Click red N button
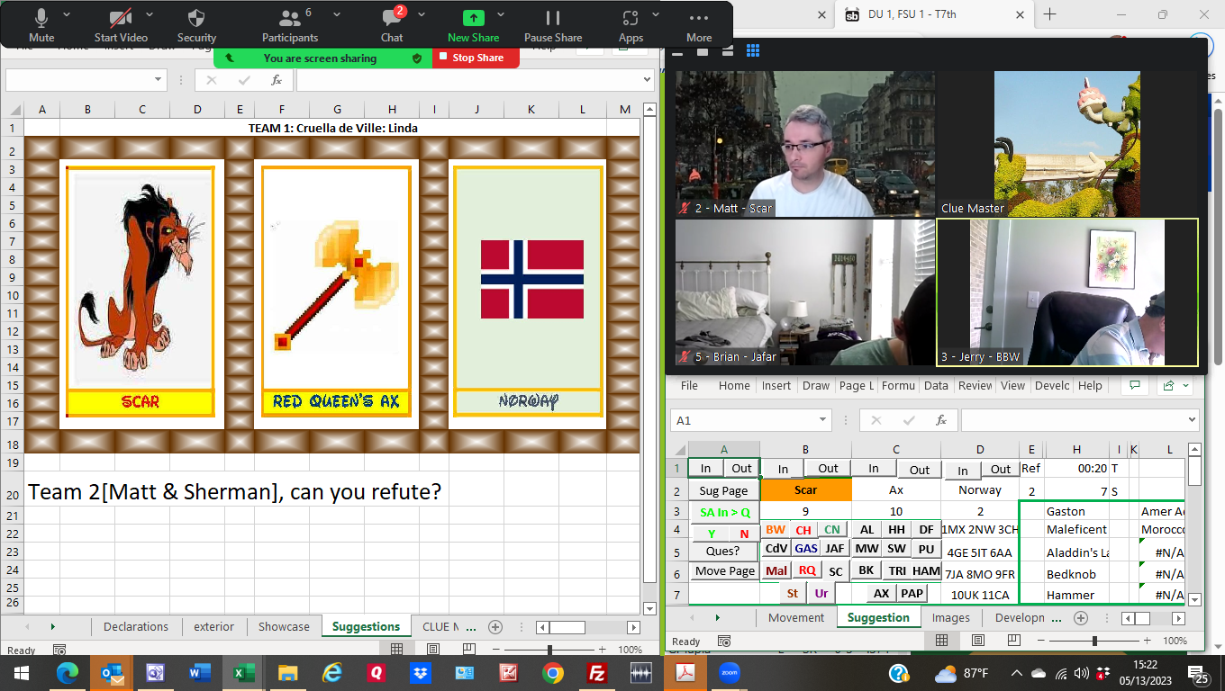Viewport: 1225px width, 691px height. coord(744,534)
